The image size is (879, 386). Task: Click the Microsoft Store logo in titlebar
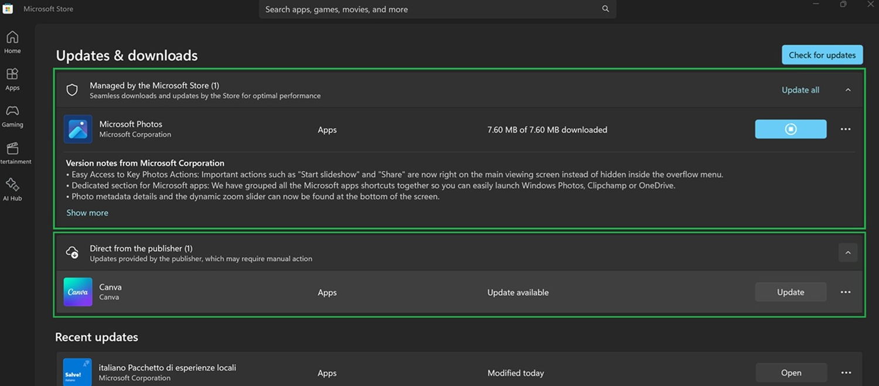8,8
